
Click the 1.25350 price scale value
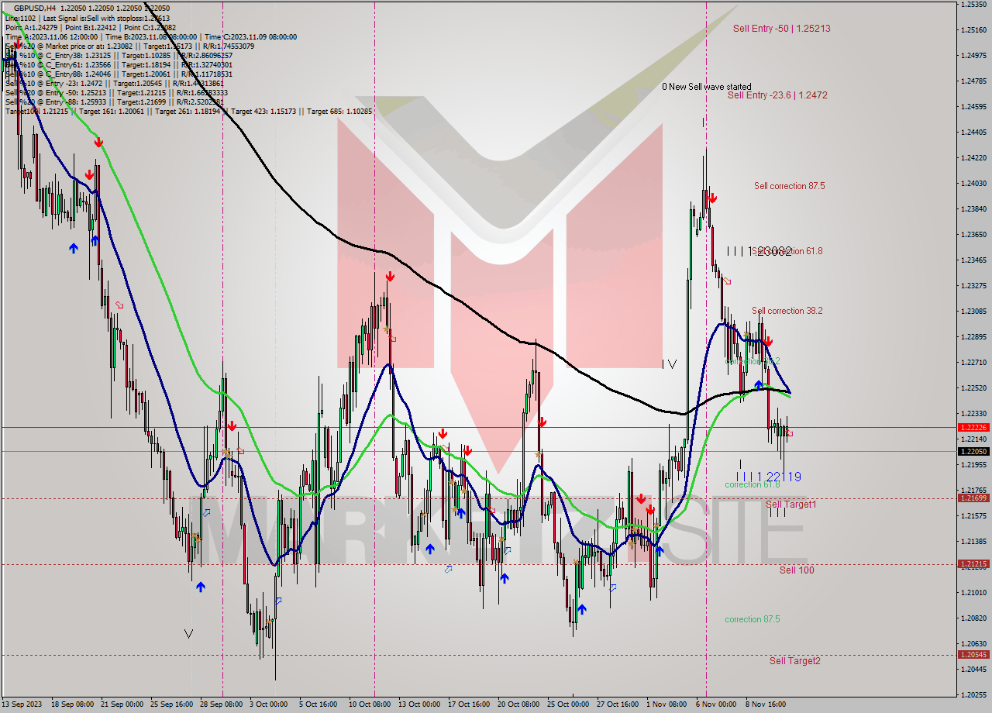click(x=973, y=5)
